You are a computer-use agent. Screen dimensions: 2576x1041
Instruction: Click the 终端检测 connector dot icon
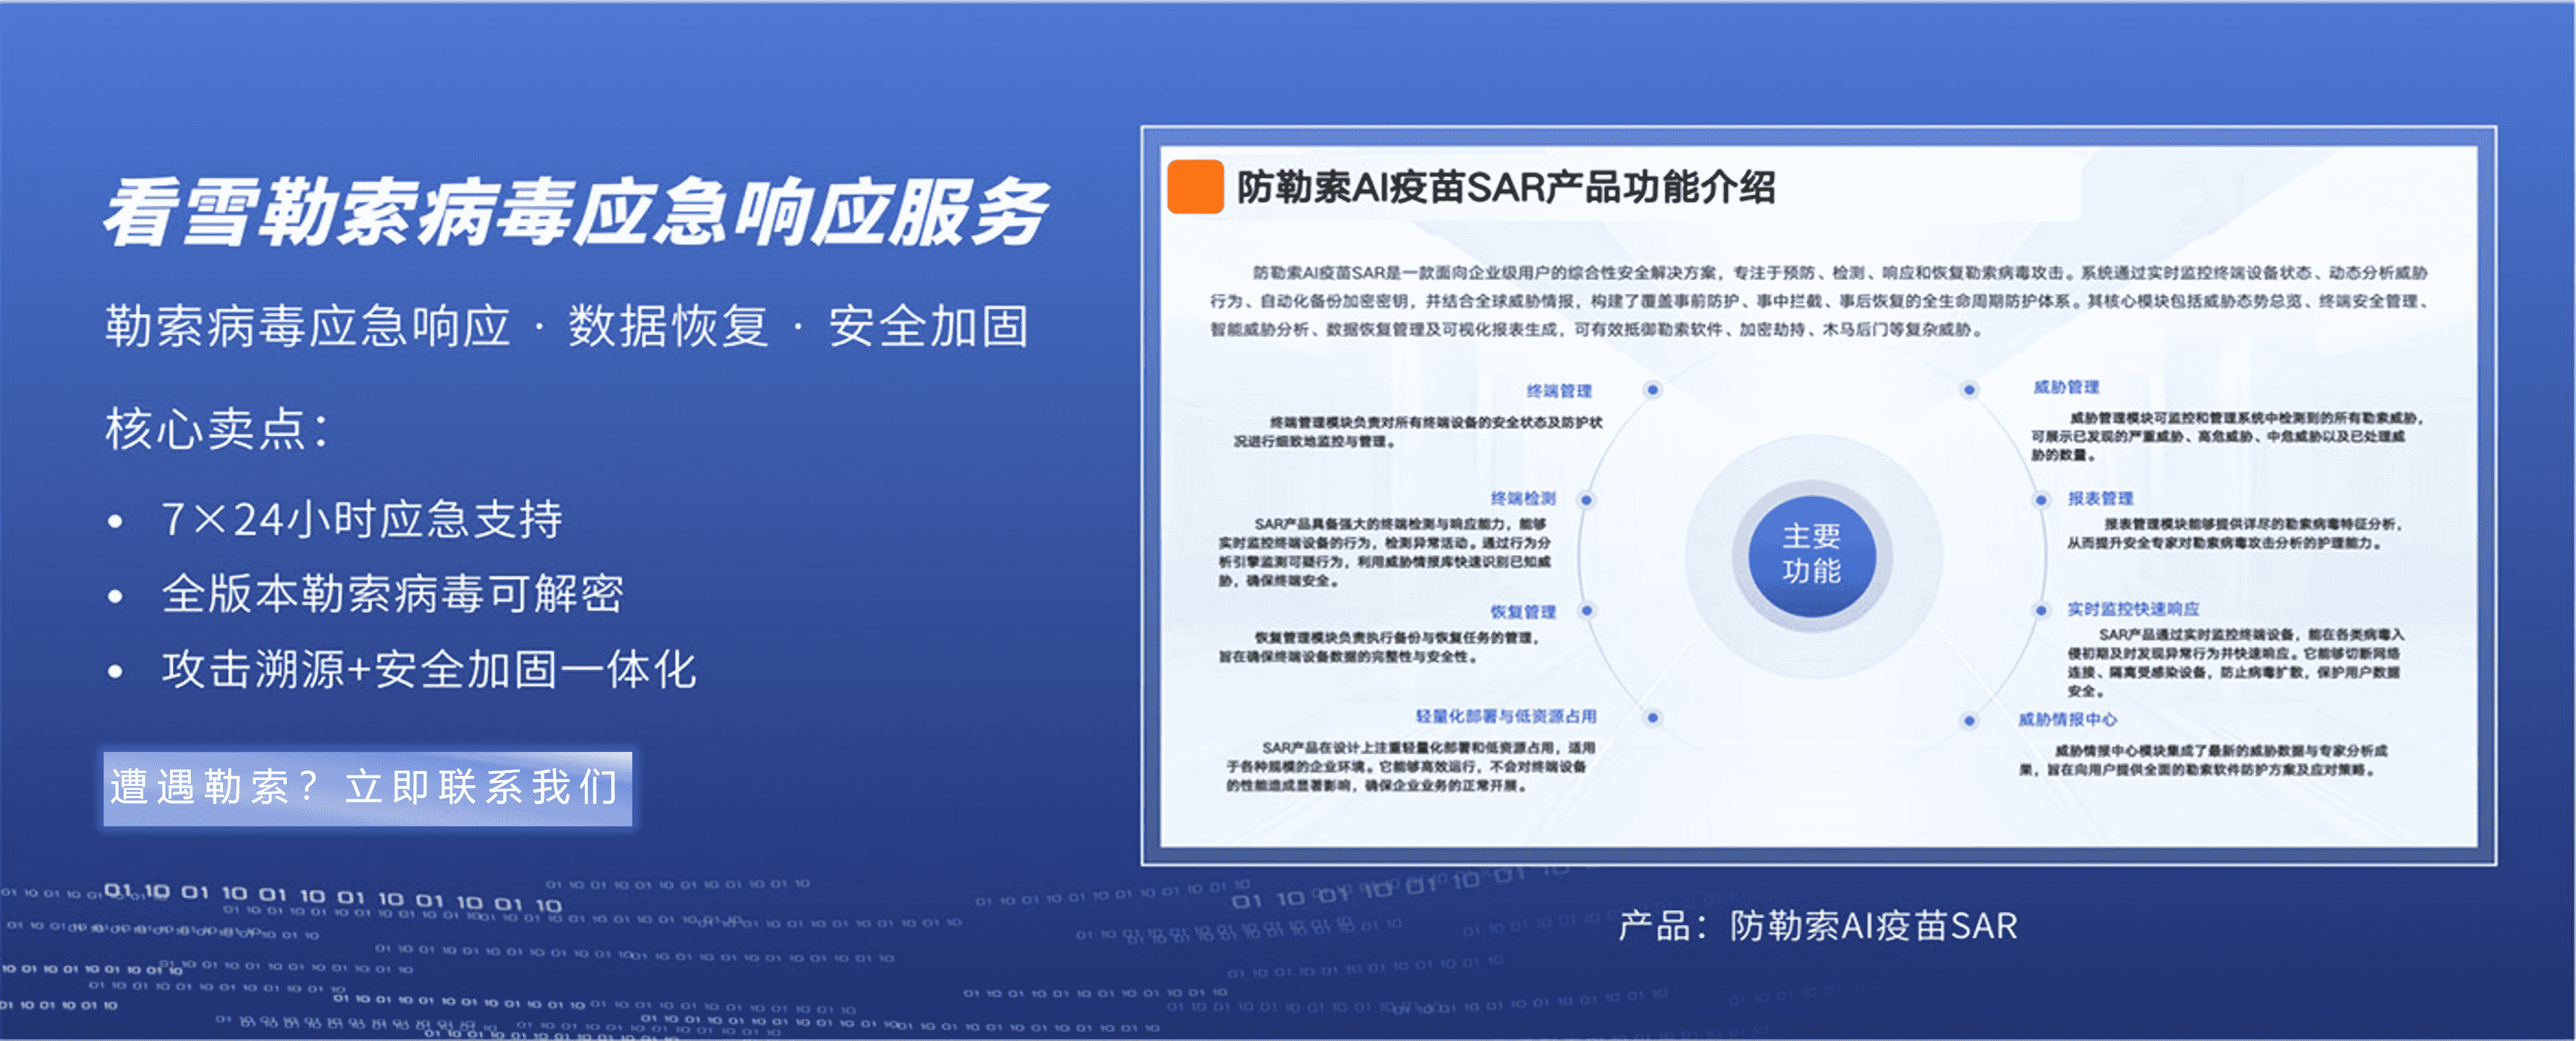1586,500
